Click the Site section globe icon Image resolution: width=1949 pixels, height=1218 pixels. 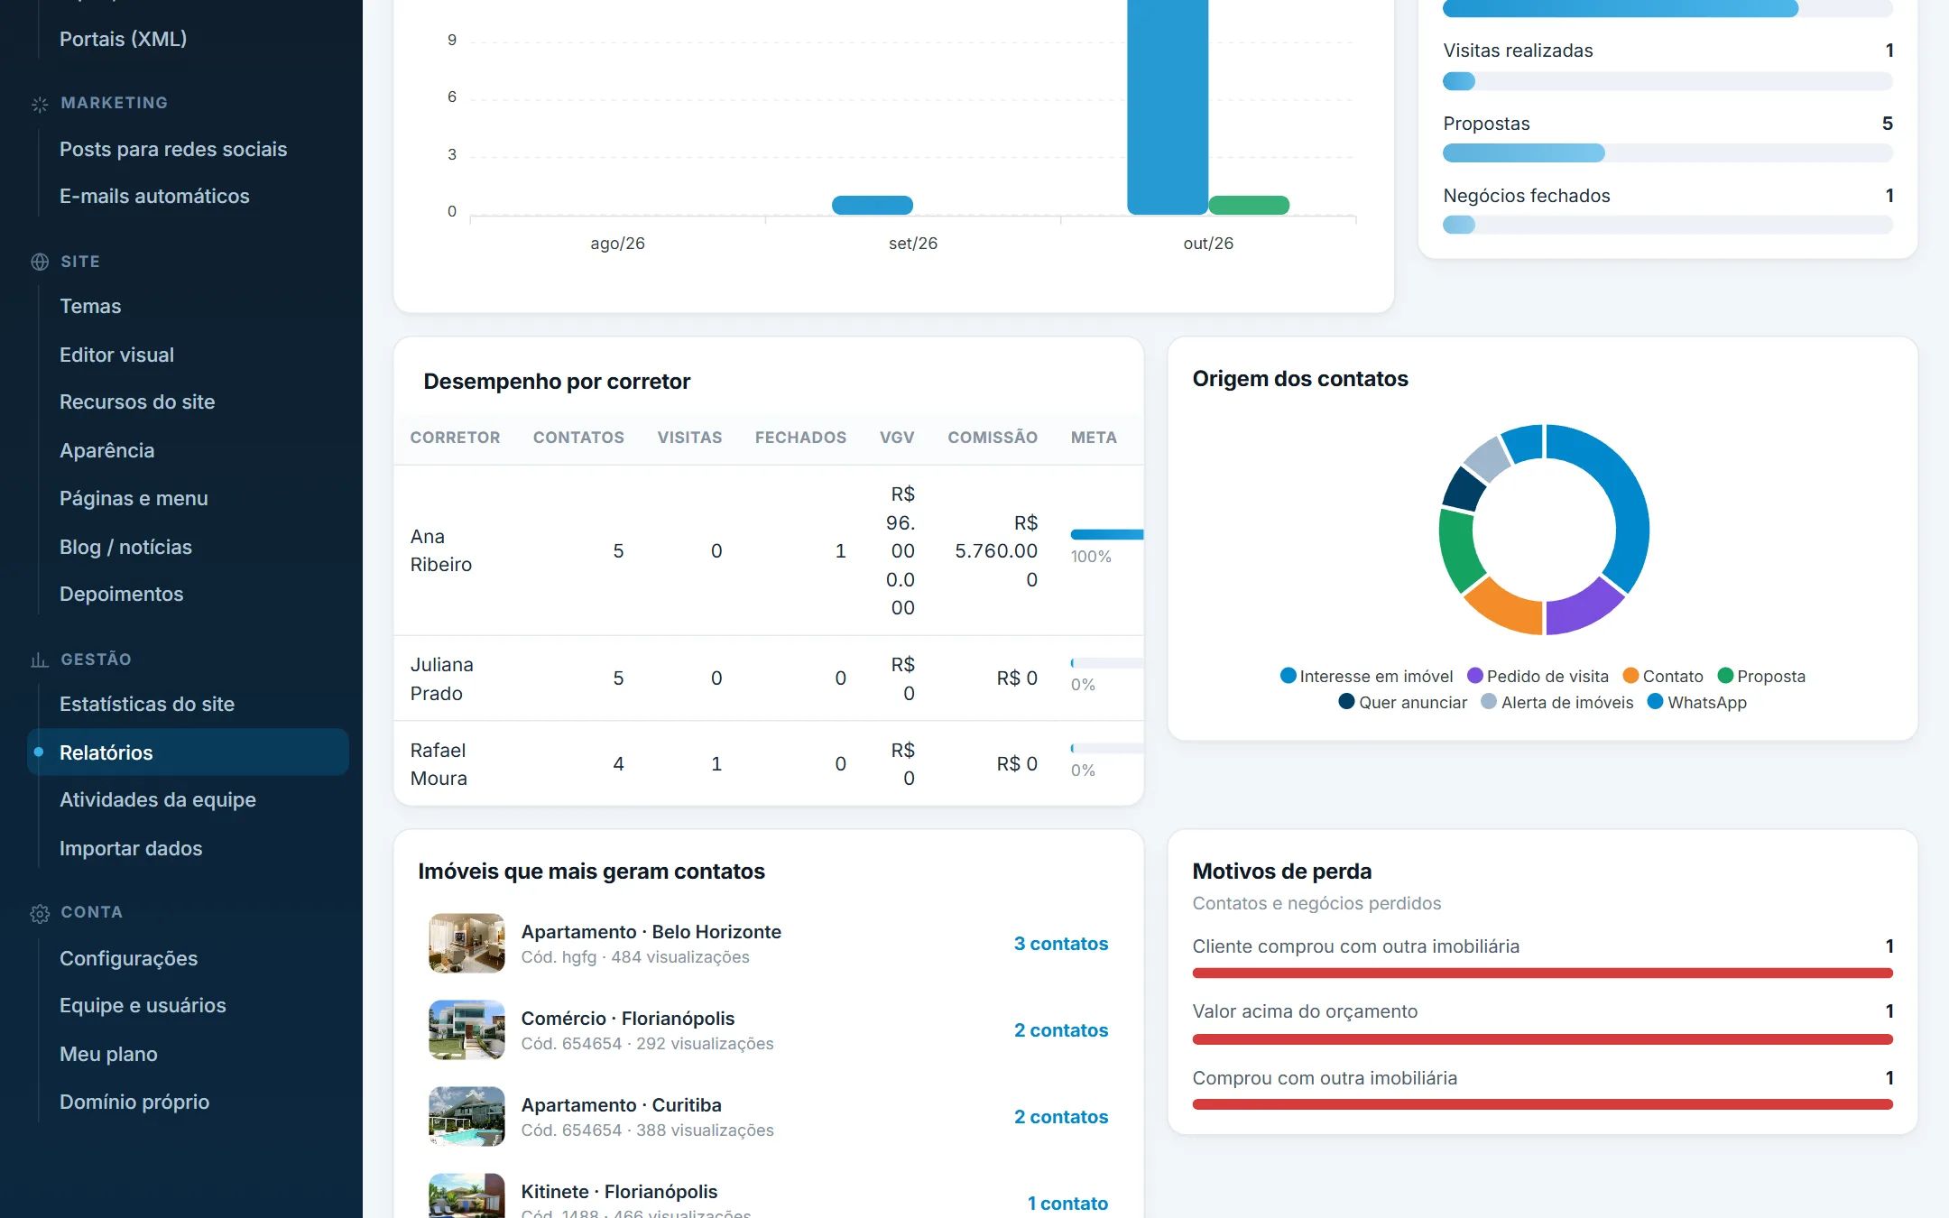click(40, 262)
